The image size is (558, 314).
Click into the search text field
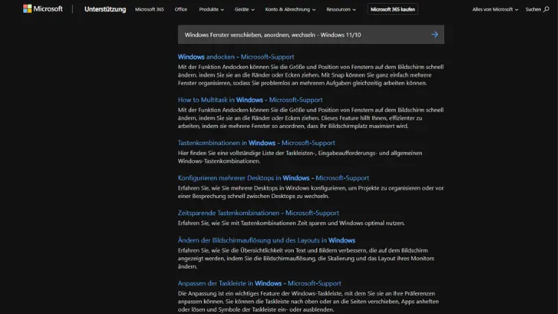click(298, 34)
